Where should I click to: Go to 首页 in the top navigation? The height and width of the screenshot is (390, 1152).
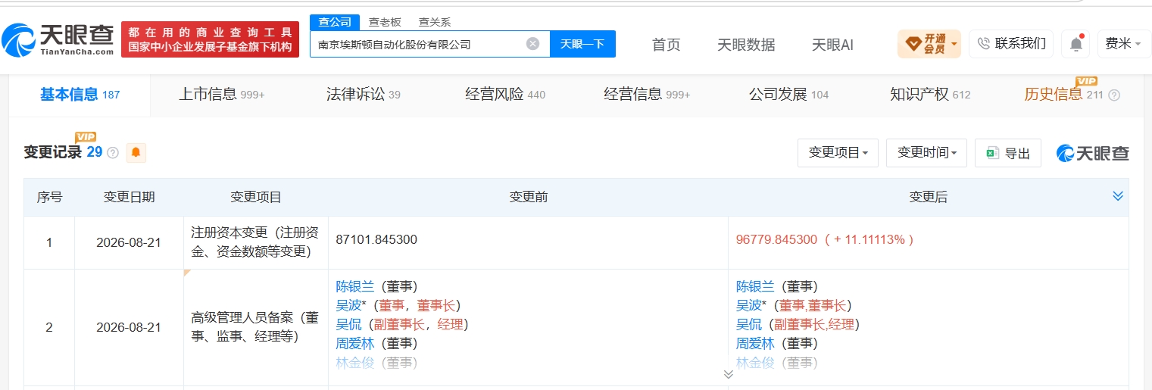point(667,45)
